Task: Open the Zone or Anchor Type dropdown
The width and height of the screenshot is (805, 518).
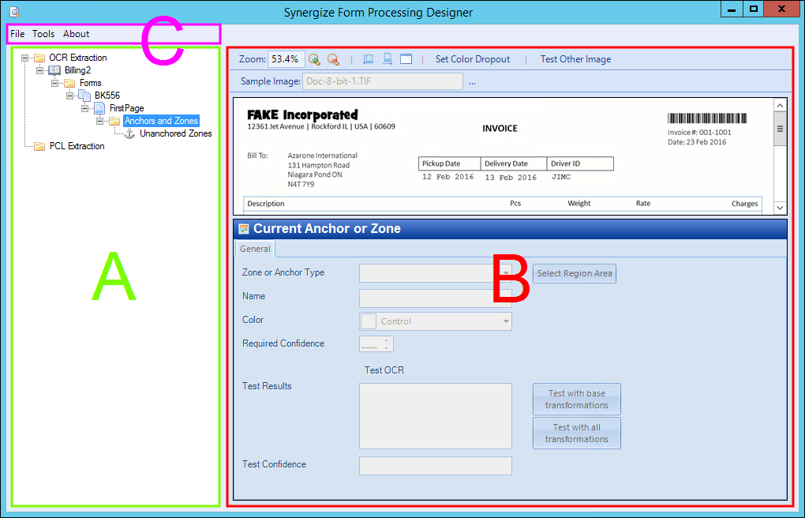Action: 505,272
